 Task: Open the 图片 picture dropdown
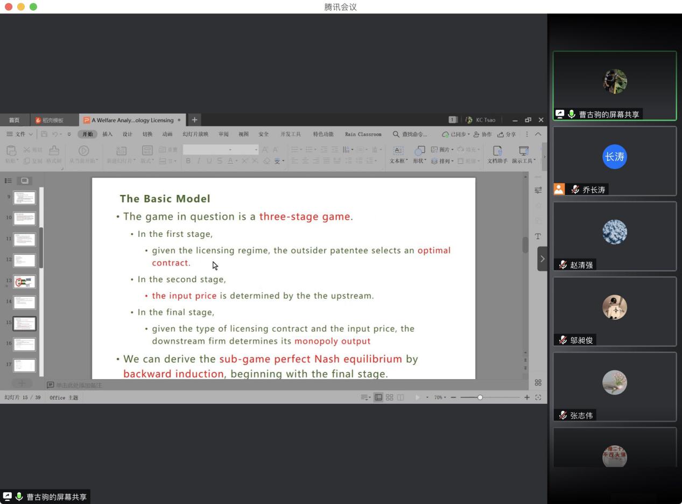coord(442,149)
